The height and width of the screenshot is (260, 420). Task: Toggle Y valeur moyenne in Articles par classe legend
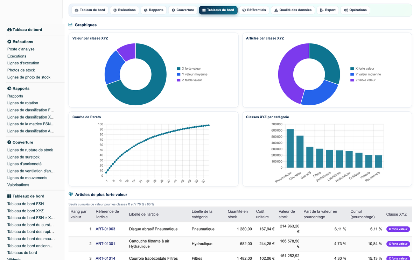[365, 75]
